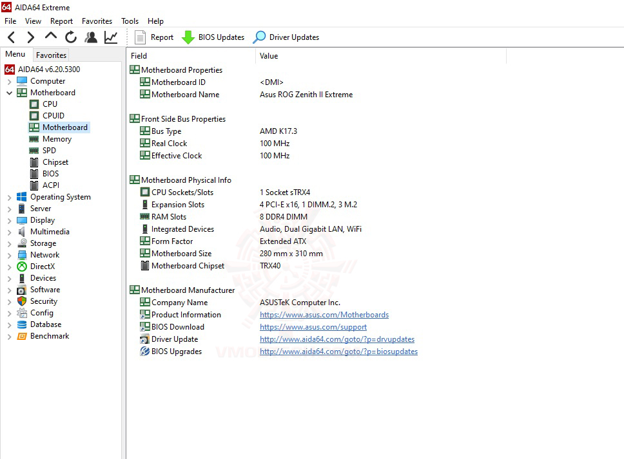Click the Storage drive icon in the tree
This screenshot has width=624, height=459.
click(22, 243)
